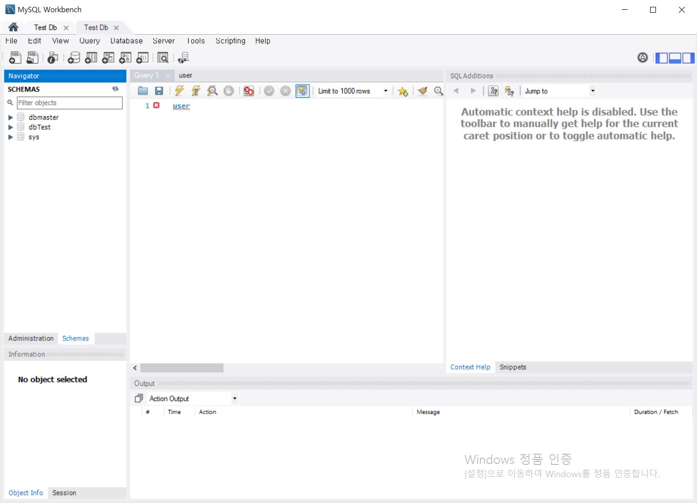Screen dimensions: 697x503
Task: Create a new stored procedure
Action: (x=125, y=58)
